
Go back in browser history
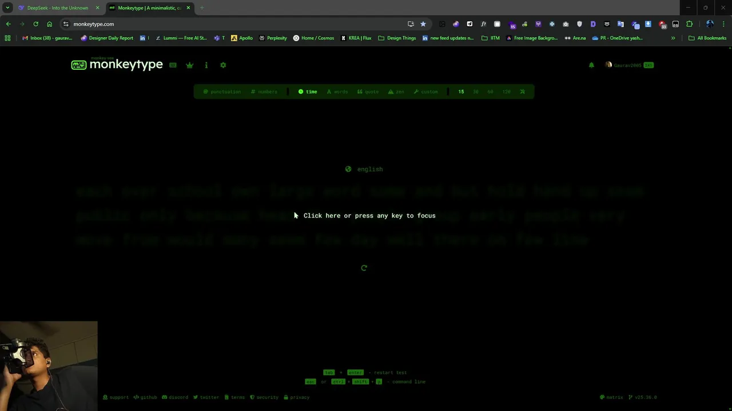click(x=8, y=24)
